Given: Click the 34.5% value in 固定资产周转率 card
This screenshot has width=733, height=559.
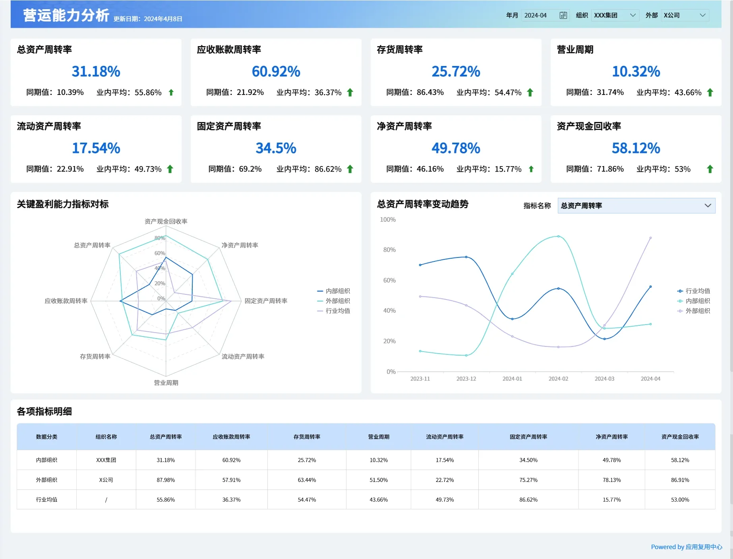Looking at the screenshot, I should coord(276,148).
